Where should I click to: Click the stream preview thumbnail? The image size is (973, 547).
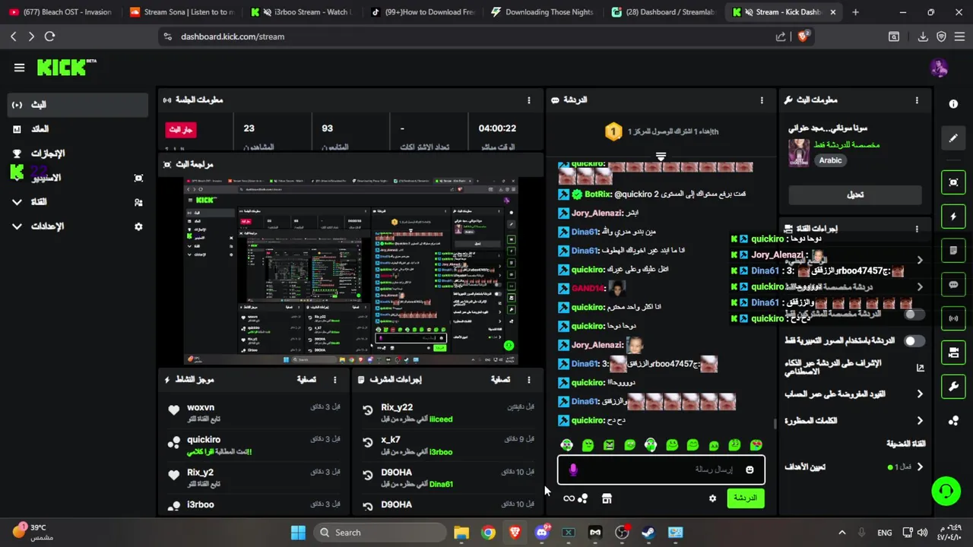(351, 271)
